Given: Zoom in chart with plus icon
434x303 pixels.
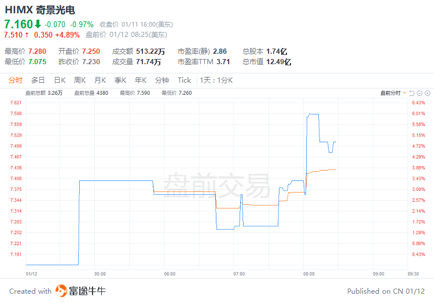Looking at the screenshot, I should pos(428,93).
